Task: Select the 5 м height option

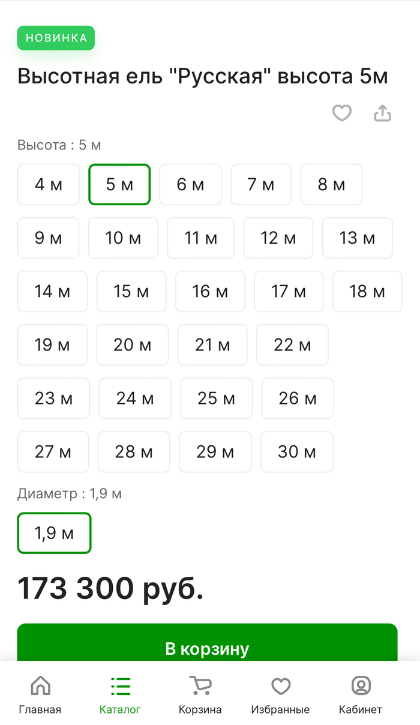Action: (x=119, y=184)
